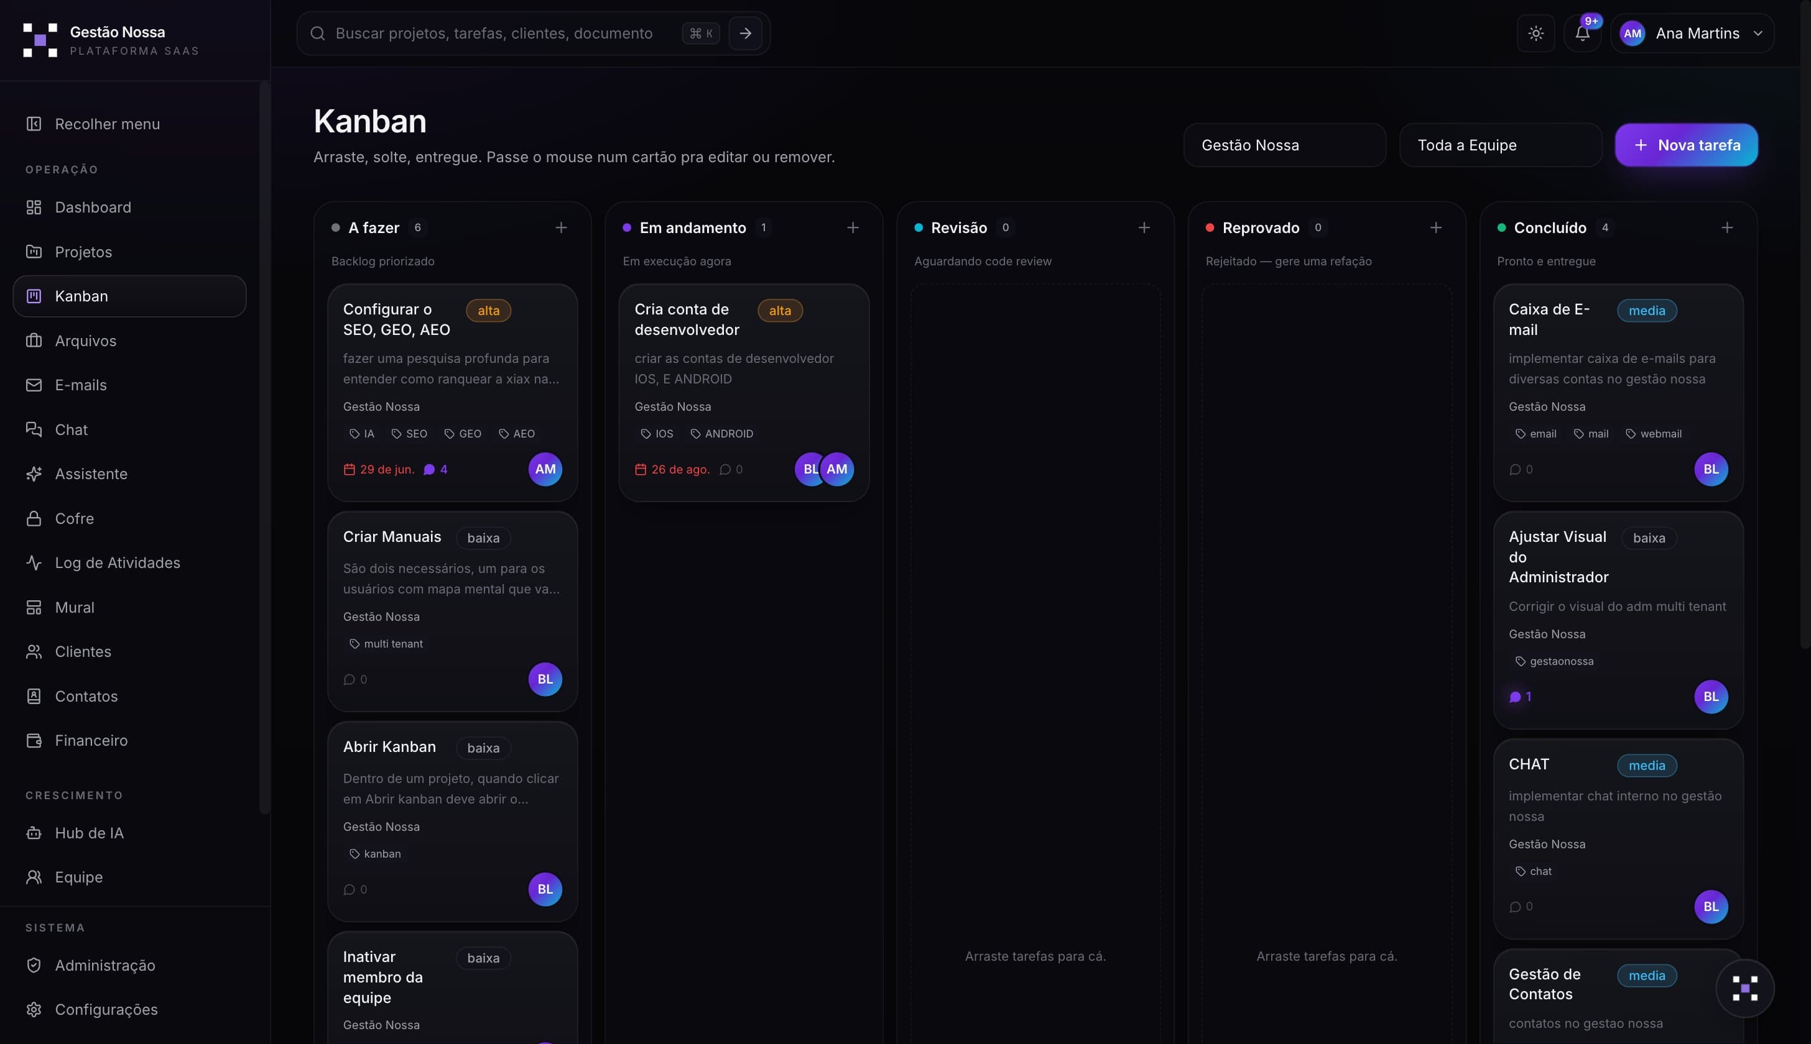Click the AM avatar on Configurar o SEO card
This screenshot has height=1044, width=1811.
[545, 469]
